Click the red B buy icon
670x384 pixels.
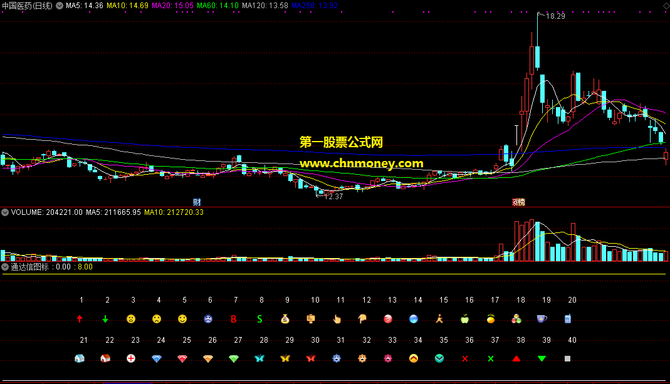point(234,319)
